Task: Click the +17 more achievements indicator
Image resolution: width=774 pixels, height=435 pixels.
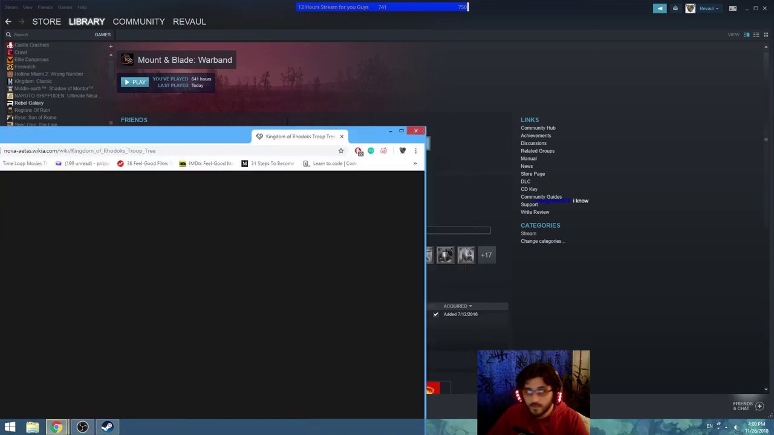Action: pos(486,255)
